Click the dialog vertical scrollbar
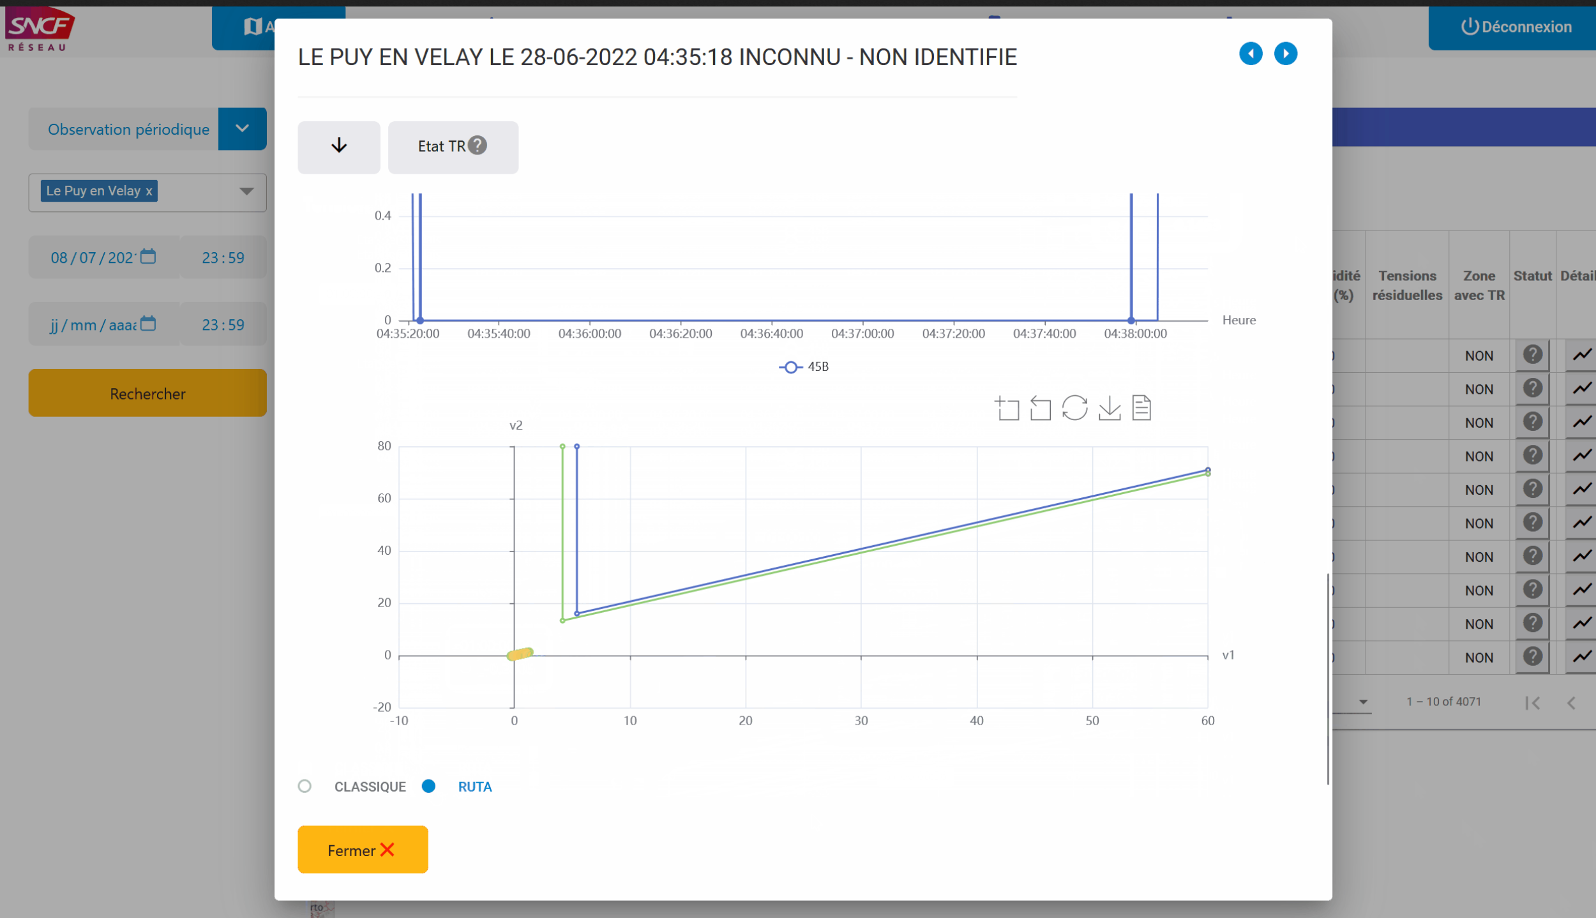 [x=1328, y=679]
